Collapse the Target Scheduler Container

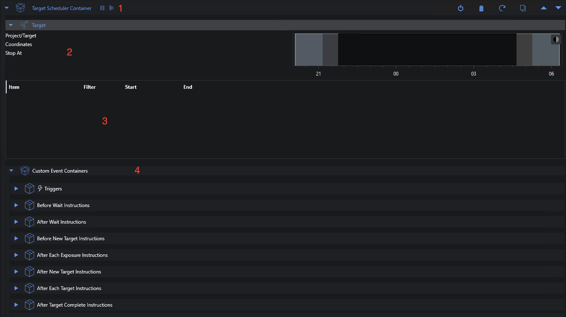(x=7, y=8)
